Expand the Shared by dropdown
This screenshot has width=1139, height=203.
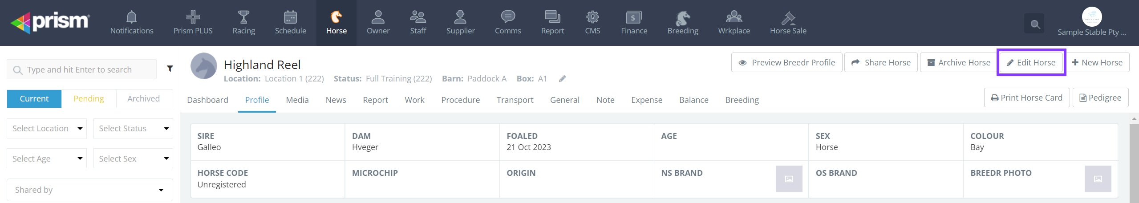[89, 190]
